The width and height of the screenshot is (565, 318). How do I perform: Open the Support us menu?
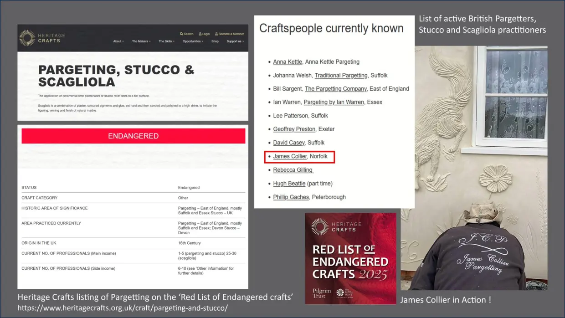click(x=235, y=41)
